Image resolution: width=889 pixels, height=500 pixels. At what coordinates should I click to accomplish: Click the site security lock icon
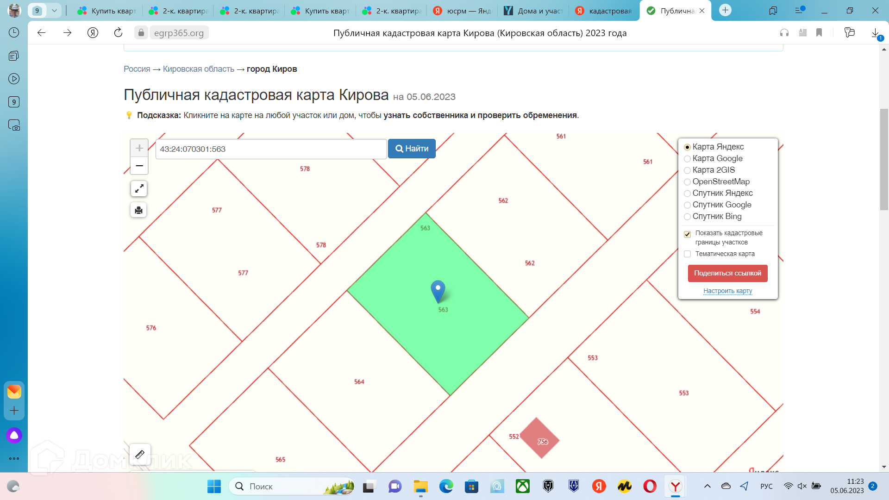[141, 33]
